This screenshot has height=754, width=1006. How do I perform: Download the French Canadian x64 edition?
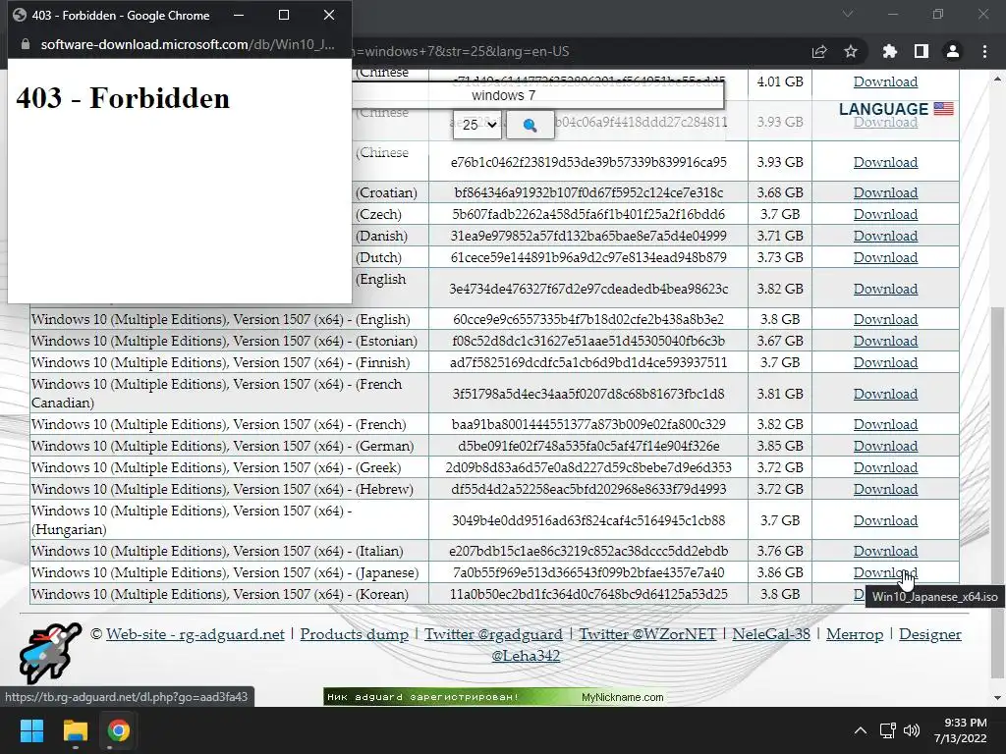[885, 394]
